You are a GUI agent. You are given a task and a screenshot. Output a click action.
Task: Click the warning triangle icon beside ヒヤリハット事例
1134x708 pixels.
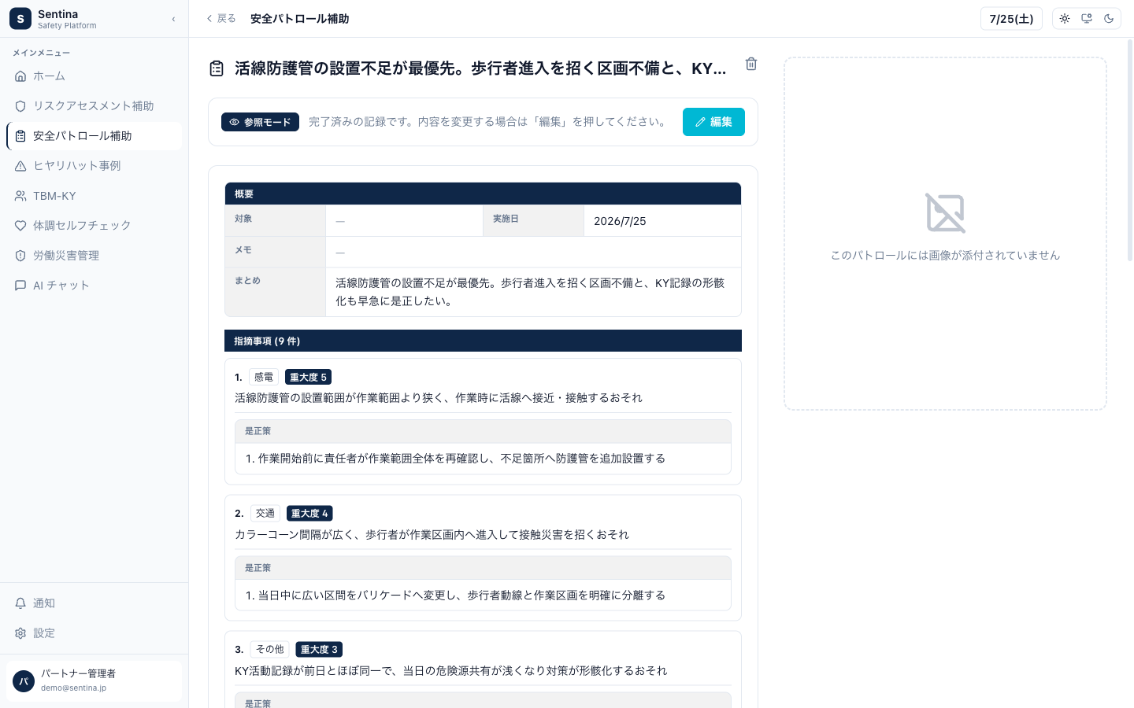click(x=20, y=166)
